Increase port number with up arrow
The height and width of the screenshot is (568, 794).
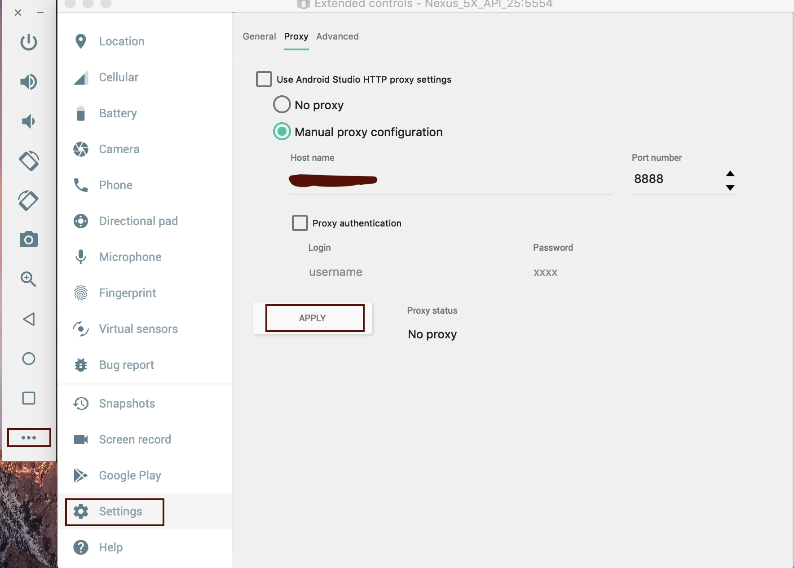point(730,173)
